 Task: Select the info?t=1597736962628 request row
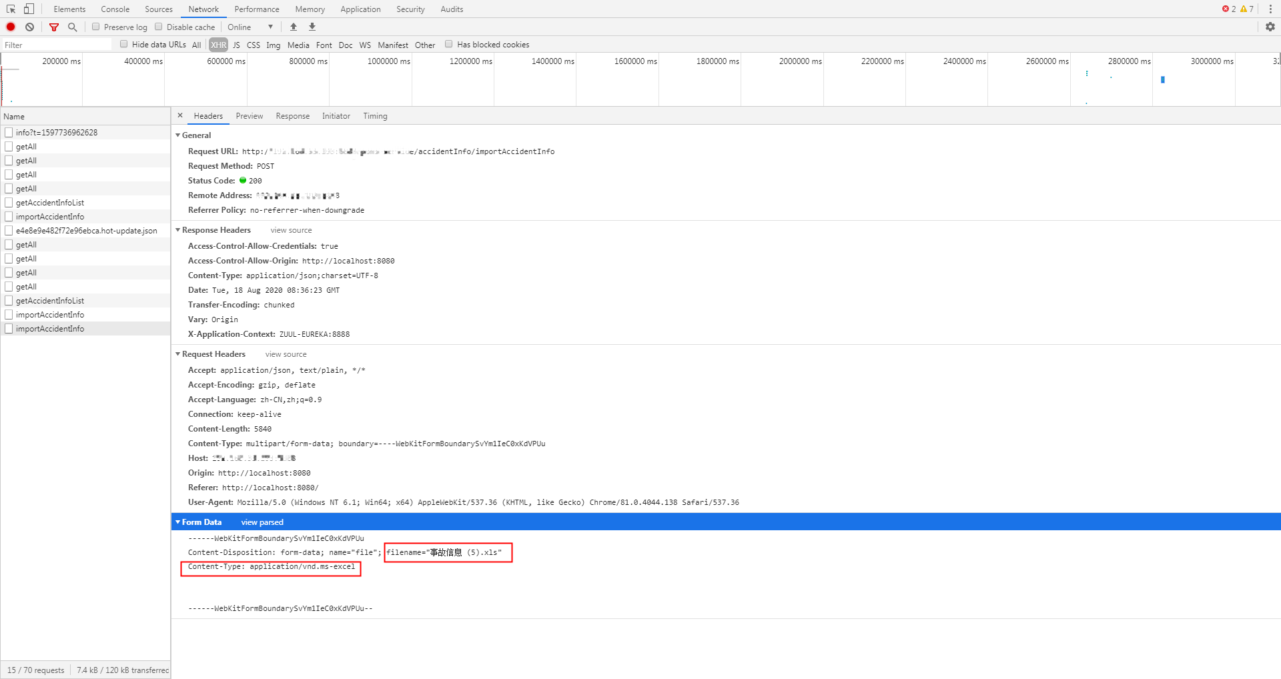(x=85, y=132)
